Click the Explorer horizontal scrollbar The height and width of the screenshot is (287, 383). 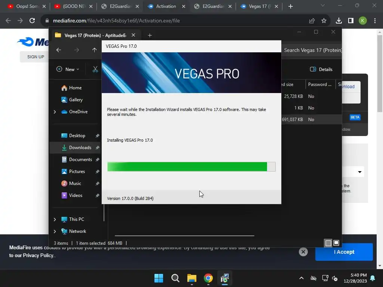(184, 236)
